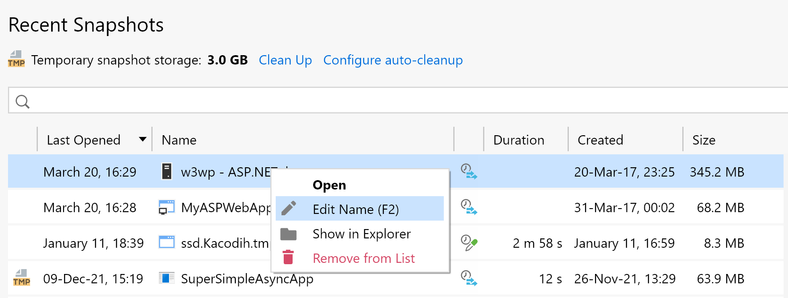Click the ssd.Kacodih window icon

coord(167,242)
